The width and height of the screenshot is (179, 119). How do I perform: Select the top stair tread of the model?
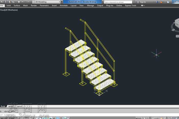click(x=76, y=46)
